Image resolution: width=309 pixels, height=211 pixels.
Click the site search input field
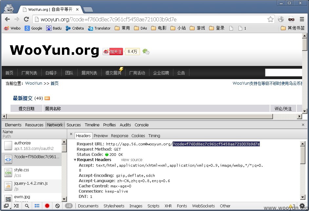[x=283, y=73]
